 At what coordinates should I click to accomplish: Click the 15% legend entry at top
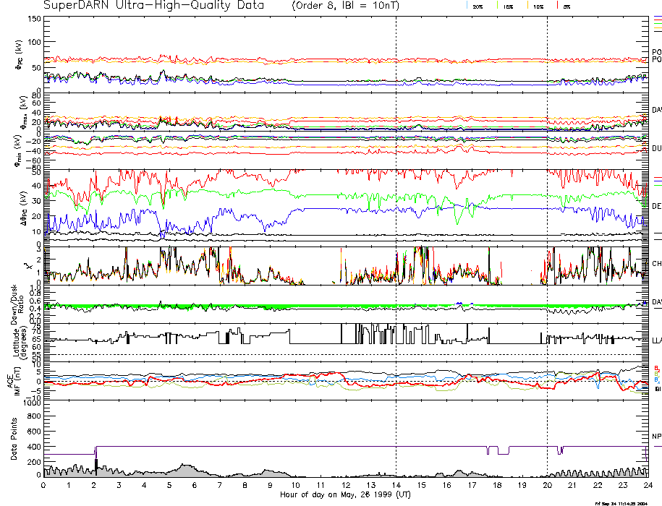coord(508,7)
